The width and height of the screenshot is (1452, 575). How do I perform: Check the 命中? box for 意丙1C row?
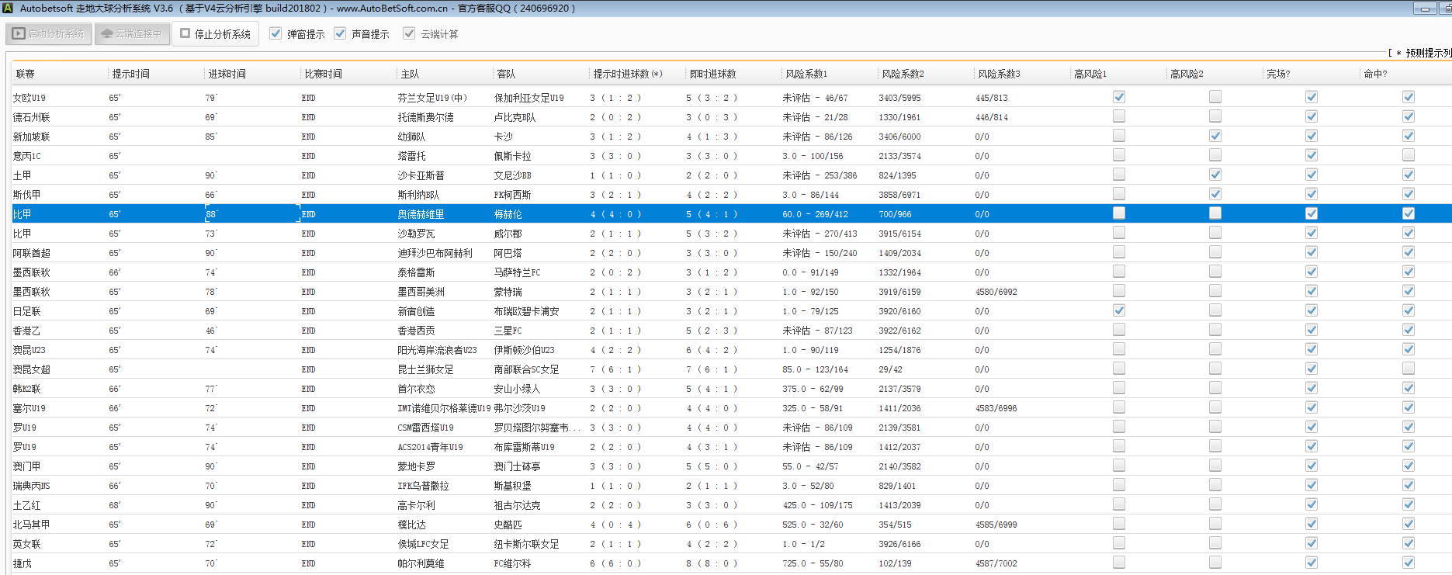pyautogui.click(x=1408, y=155)
